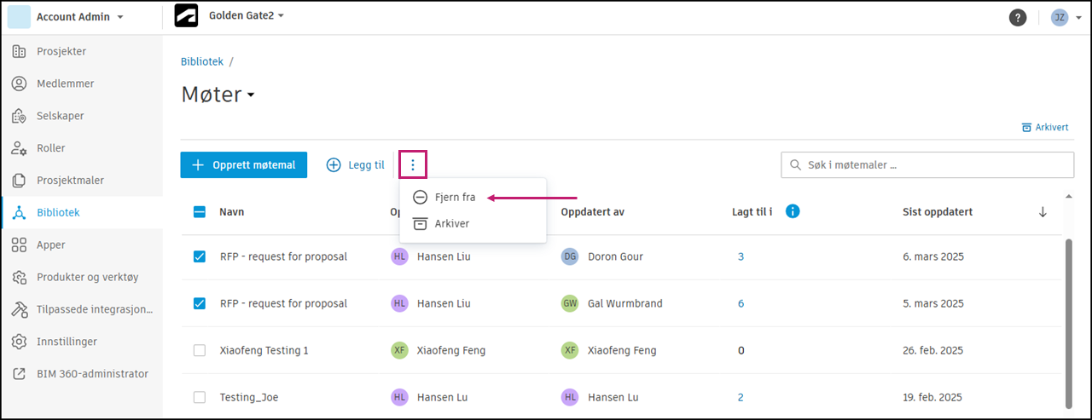The image size is (1092, 420).
Task: Click the info icon beside Lagt til i
Action: point(793,211)
